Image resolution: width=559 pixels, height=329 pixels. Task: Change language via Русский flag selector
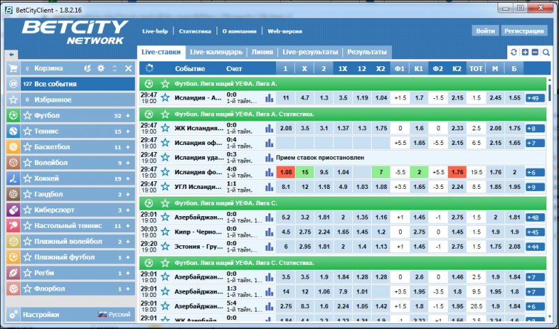[x=115, y=314]
